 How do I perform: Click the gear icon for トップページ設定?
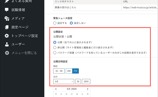tap(7, 36)
